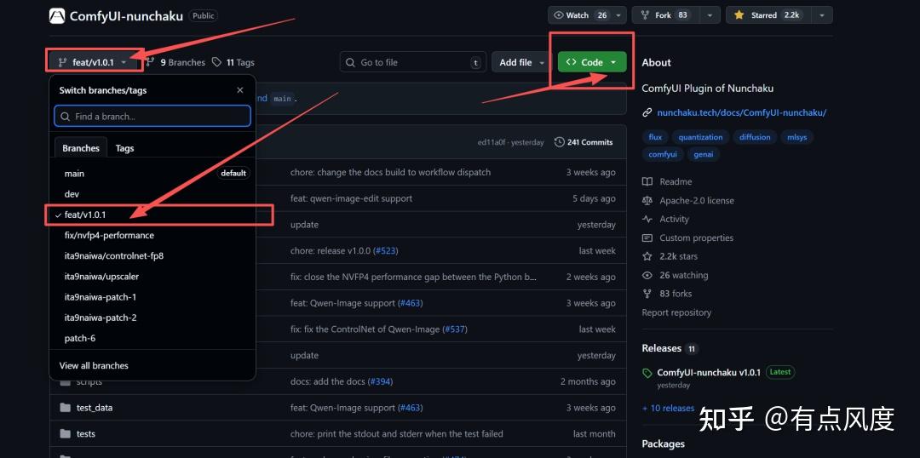920x458 pixels.
Task: Click the tests folder icon
Action: [65, 434]
